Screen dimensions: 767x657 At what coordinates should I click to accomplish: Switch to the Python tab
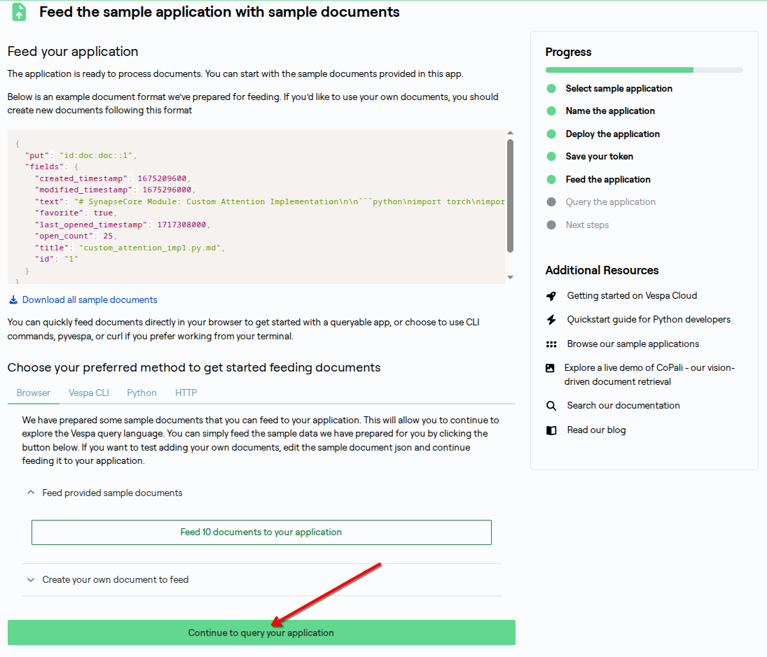pyautogui.click(x=141, y=393)
